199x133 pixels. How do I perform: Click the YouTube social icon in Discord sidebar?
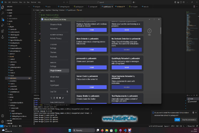60,98
